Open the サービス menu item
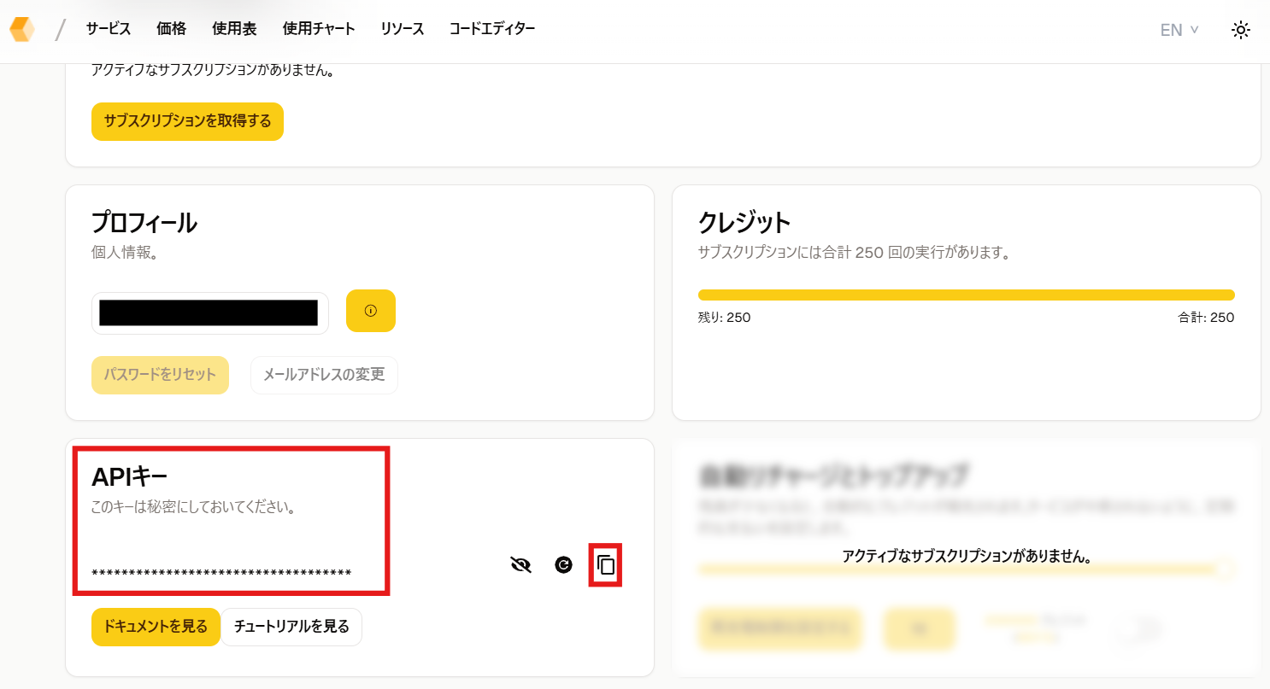 coord(109,29)
